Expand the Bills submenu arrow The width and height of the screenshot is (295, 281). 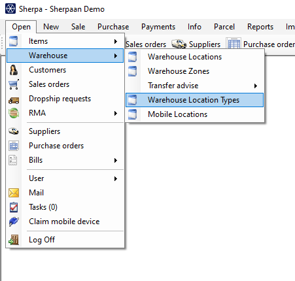(x=116, y=160)
